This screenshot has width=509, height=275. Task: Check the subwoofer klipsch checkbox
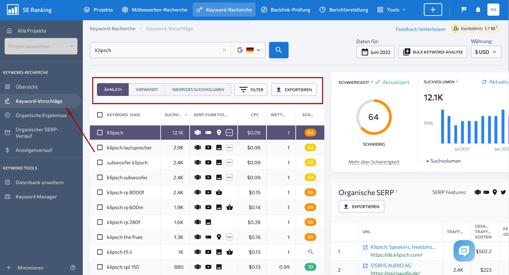100,163
